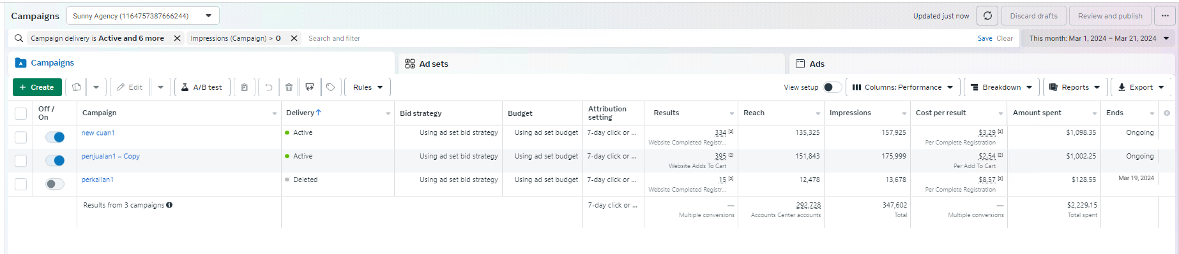Screen dimensions: 1179x254
Task: Click Review and publish
Action: coord(1110,16)
